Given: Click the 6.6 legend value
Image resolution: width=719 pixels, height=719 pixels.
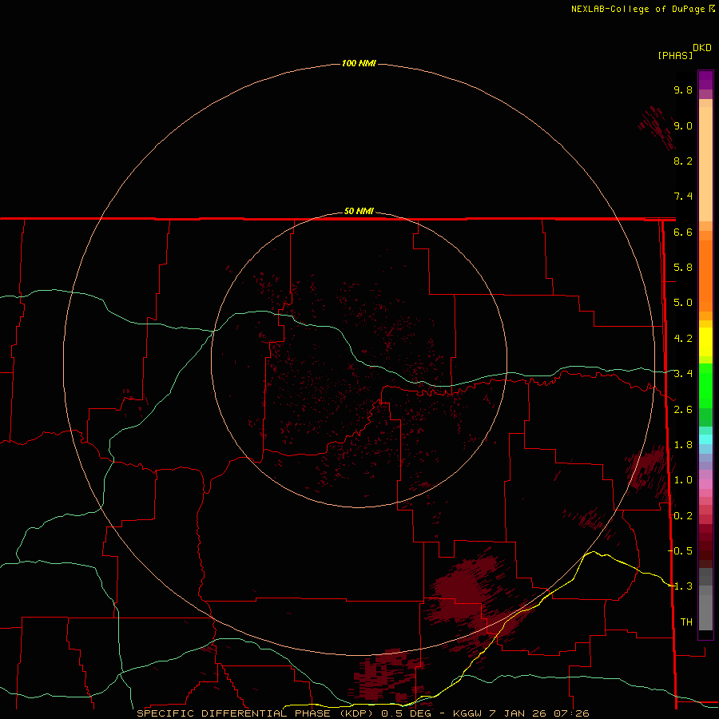Looking at the screenshot, I should coord(683,232).
